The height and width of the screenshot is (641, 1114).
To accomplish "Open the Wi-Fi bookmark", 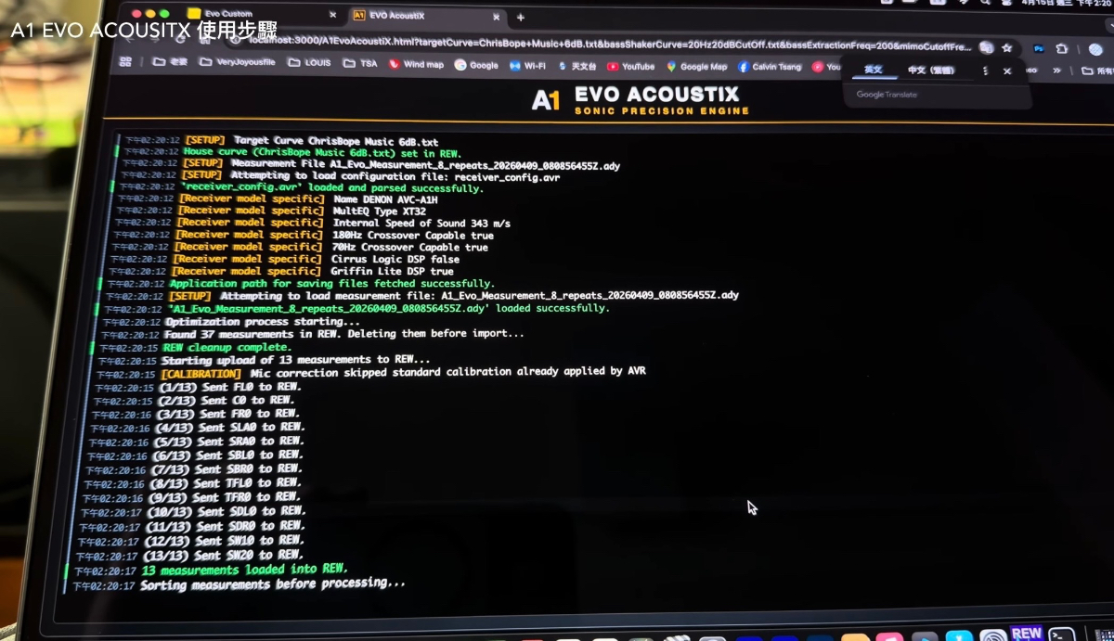I will click(x=527, y=66).
